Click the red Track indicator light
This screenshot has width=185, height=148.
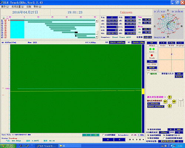[x=152, y=55]
